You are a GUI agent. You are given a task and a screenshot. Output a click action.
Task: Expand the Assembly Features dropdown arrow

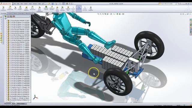(46, 11)
